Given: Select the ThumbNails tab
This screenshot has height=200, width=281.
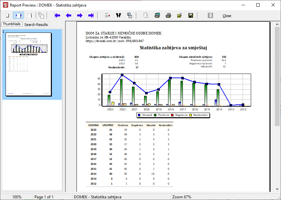Looking at the screenshot, I should coord(12,24).
